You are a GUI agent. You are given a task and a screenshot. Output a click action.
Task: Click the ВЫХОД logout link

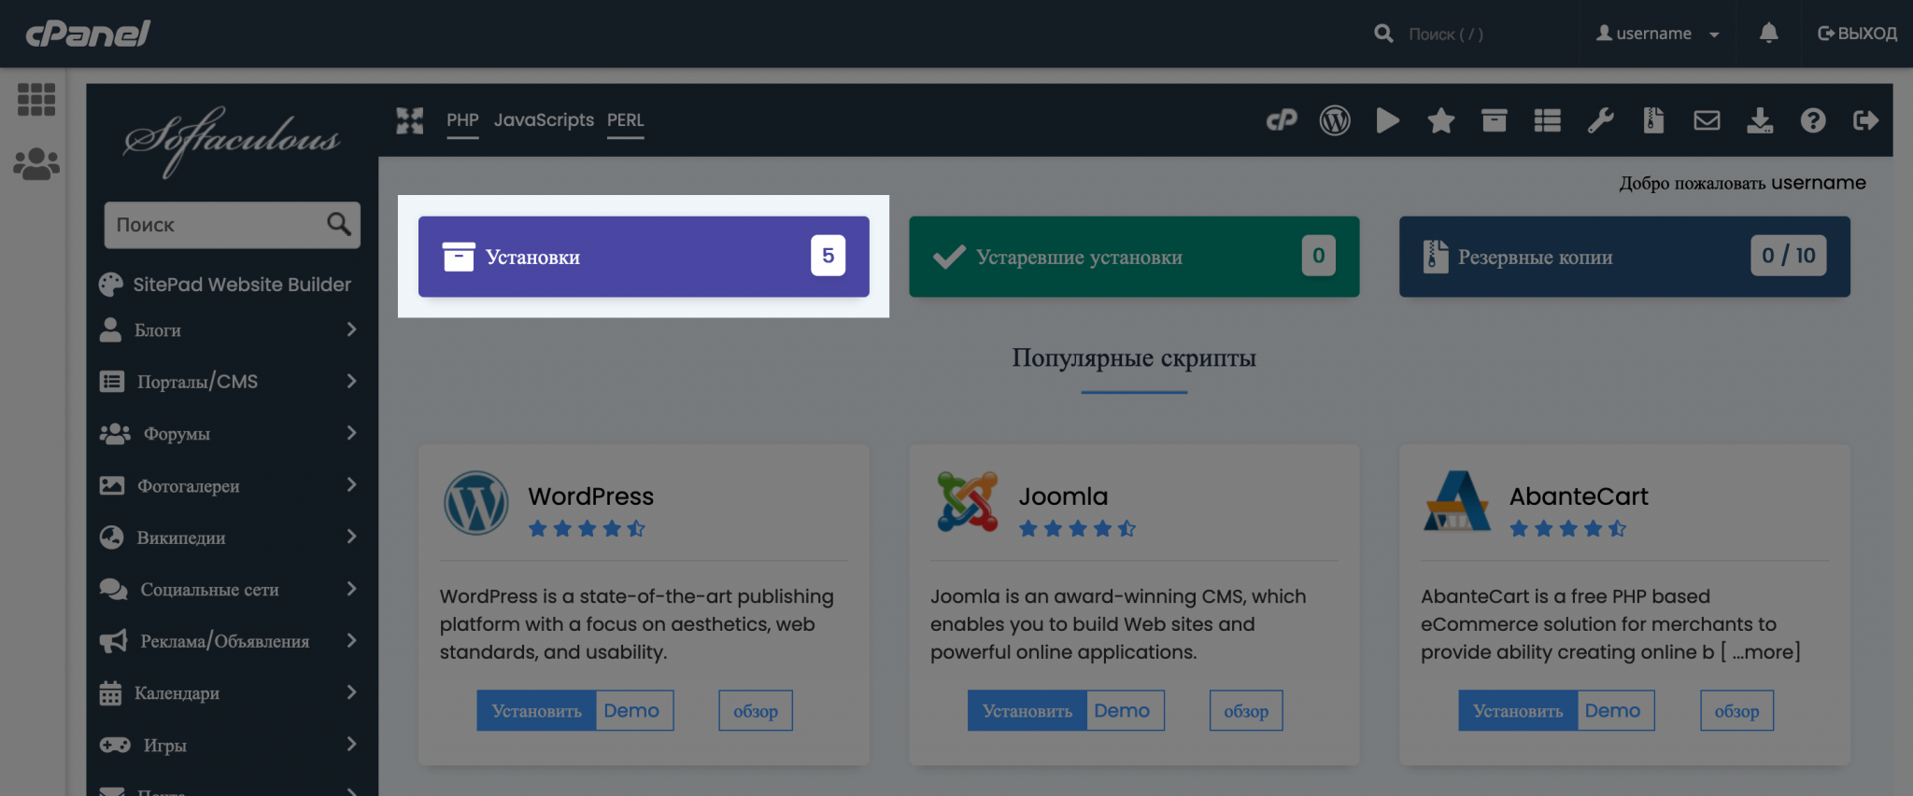click(1857, 34)
